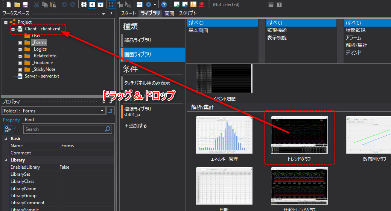Open the [Folder] : _Forms dropdown
This screenshot has height=211, width=391.
pyautogui.click(x=102, y=111)
